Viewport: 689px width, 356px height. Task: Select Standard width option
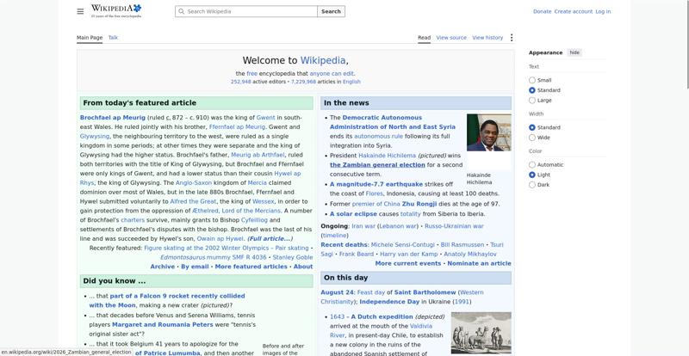pos(531,128)
